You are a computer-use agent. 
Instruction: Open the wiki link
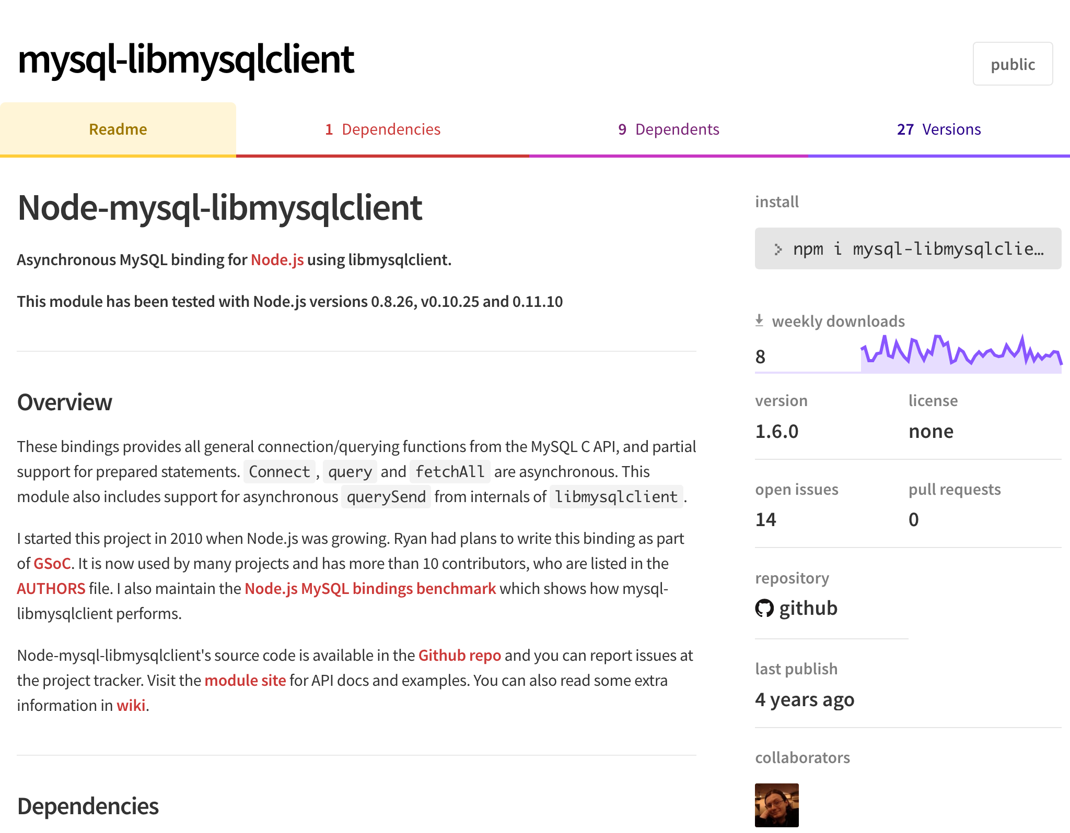(131, 705)
